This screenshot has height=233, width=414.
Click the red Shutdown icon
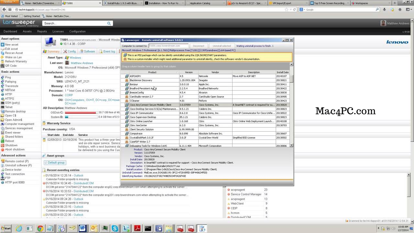[3, 145]
